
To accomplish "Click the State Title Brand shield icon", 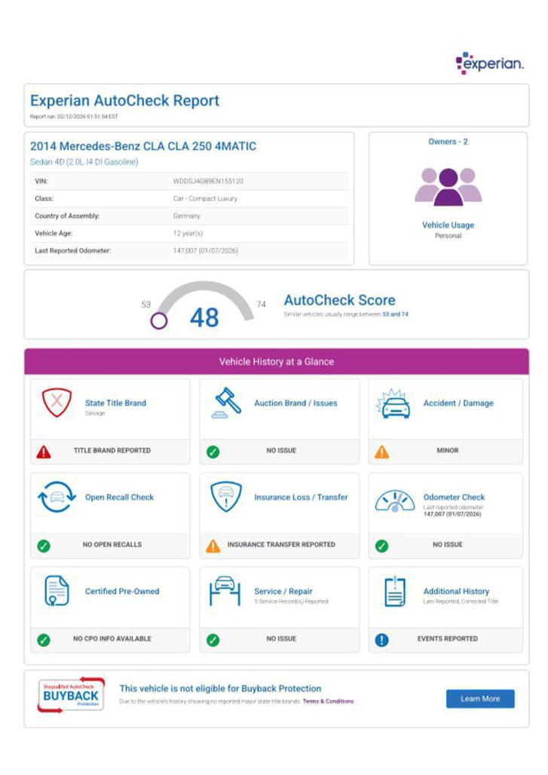I will point(57,403).
